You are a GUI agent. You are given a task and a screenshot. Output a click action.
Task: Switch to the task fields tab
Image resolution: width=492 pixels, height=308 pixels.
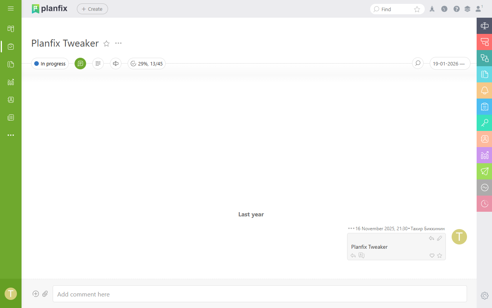(x=116, y=64)
